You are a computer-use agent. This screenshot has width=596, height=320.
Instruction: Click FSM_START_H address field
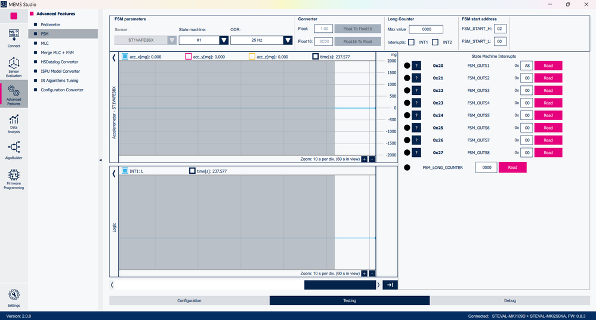coord(500,29)
